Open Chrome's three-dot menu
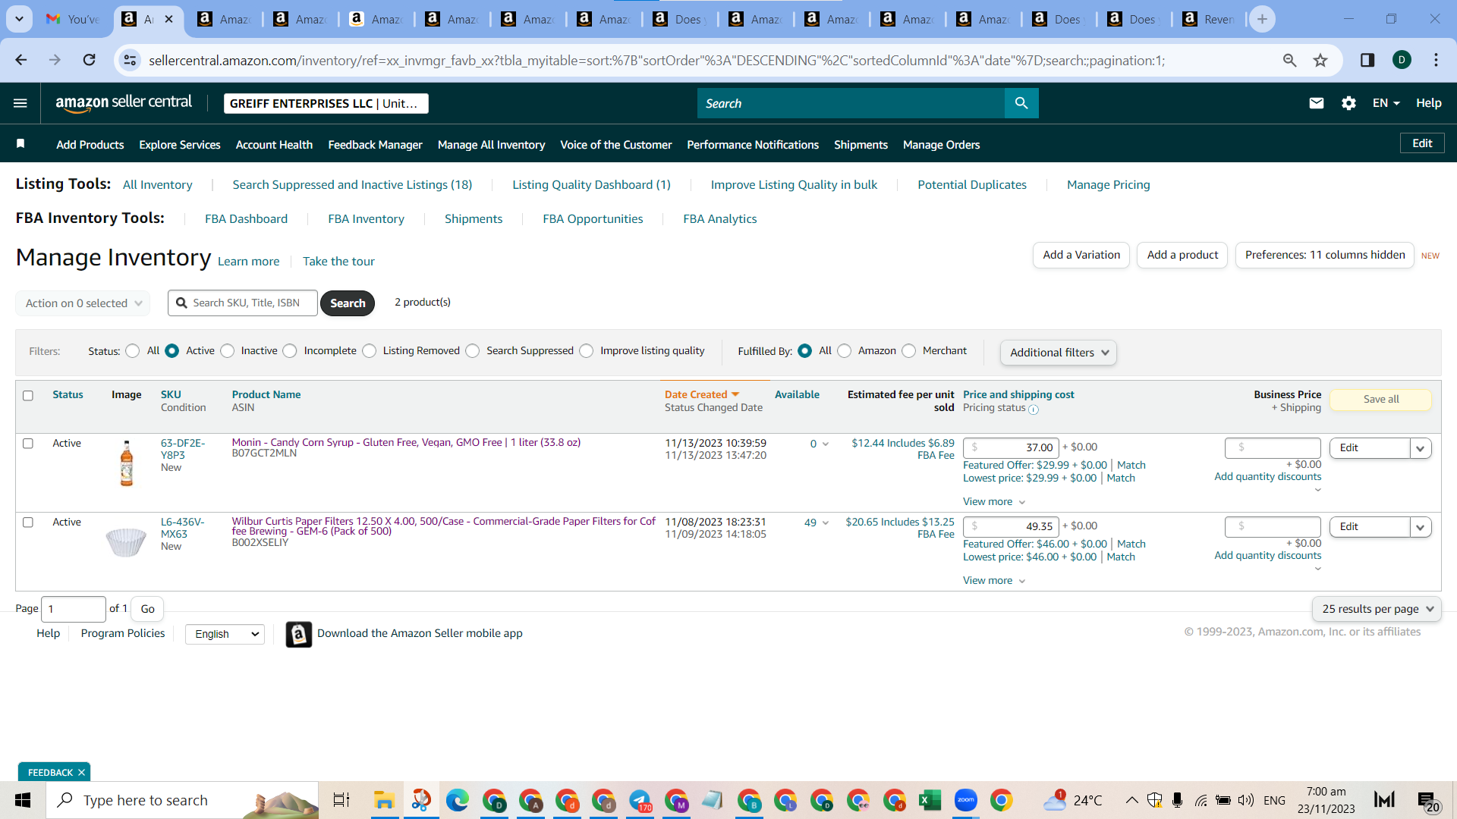Screen dimensions: 1457x819 1436,60
